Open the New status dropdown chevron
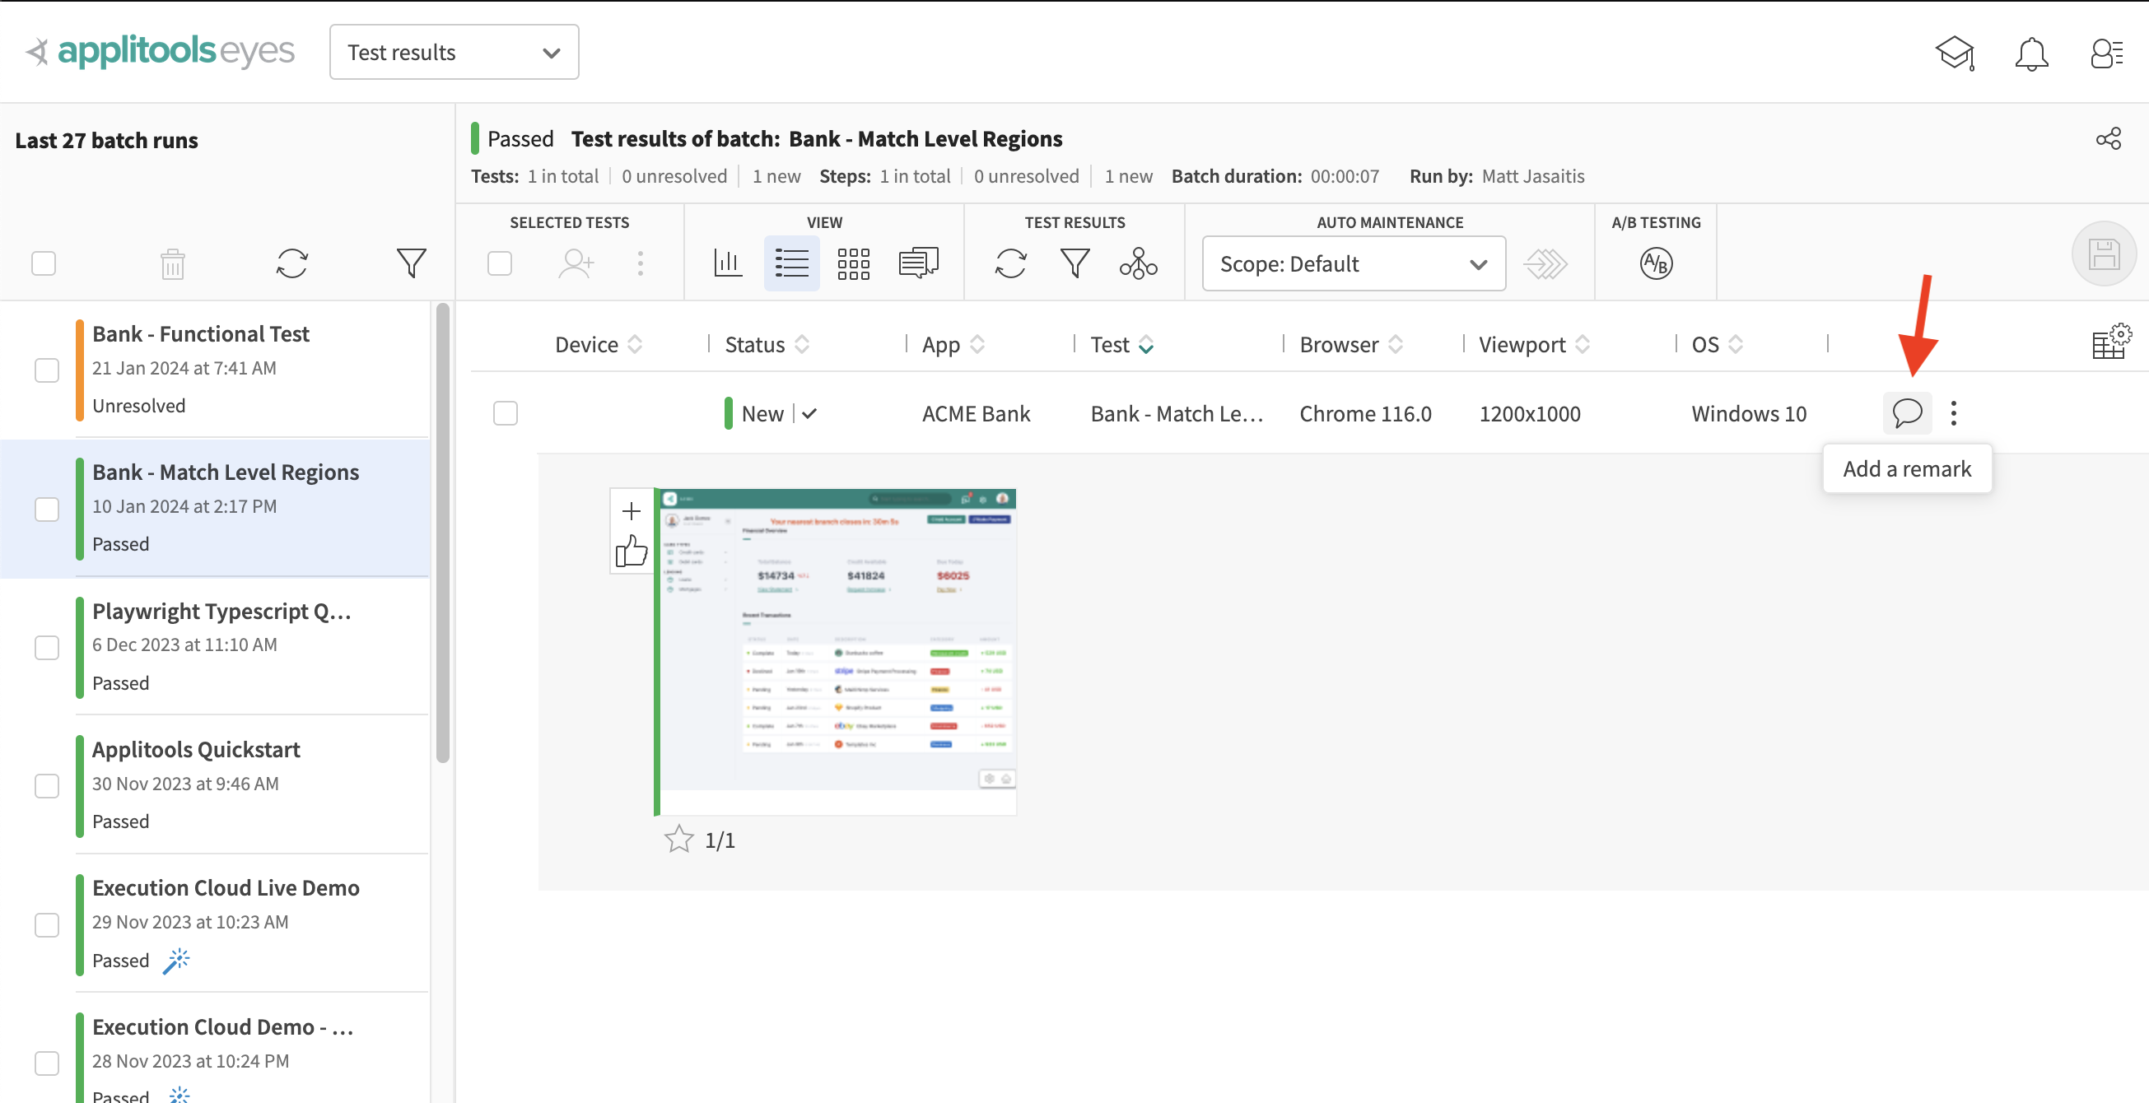Viewport: 2149px width, 1103px height. (809, 412)
